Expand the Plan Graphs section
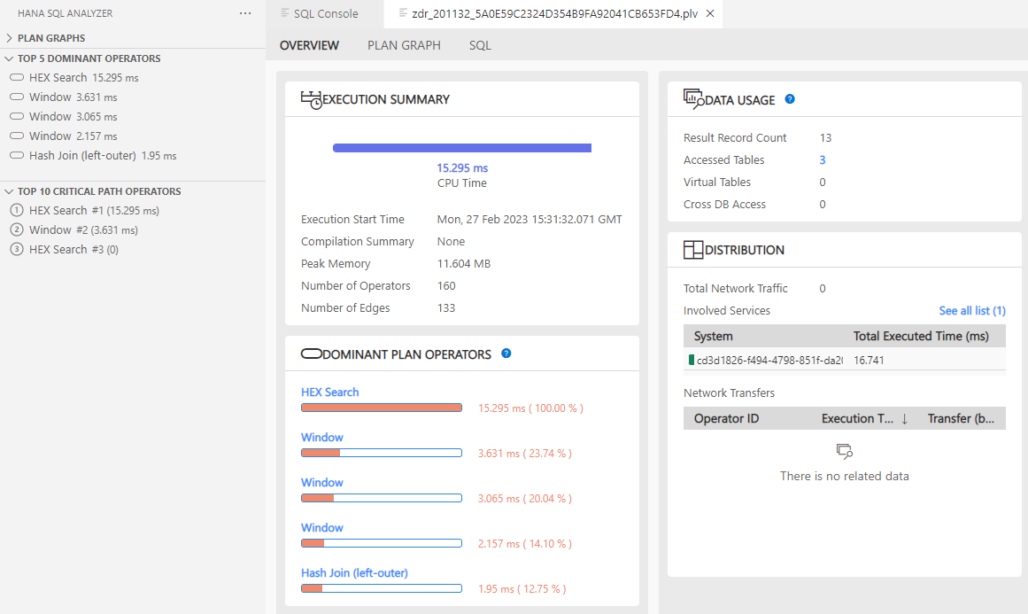This screenshot has height=614, width=1028. point(11,37)
